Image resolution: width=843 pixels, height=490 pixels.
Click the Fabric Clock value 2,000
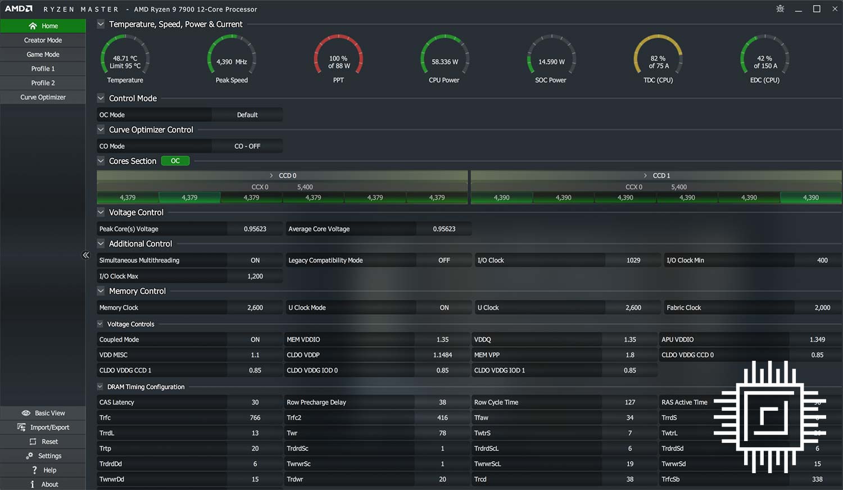pos(822,307)
